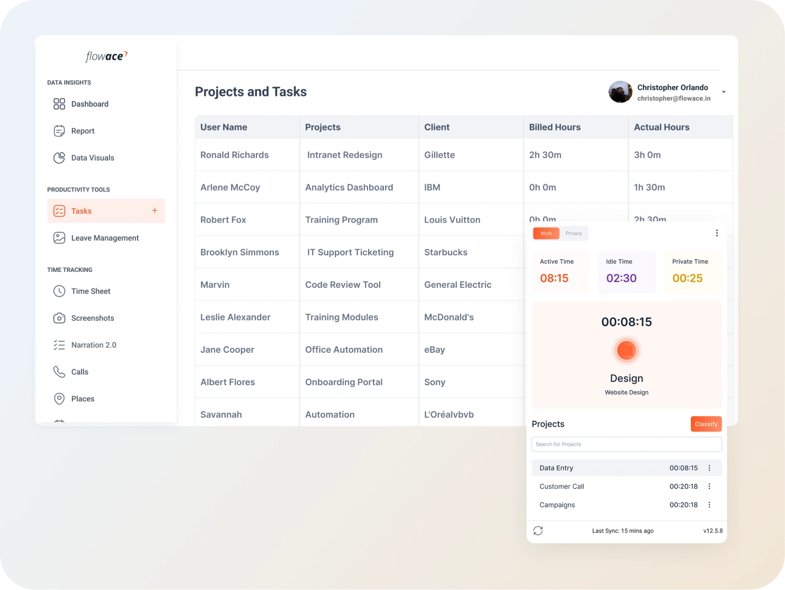
Task: Switch tracker to Work mode
Action: tap(546, 233)
